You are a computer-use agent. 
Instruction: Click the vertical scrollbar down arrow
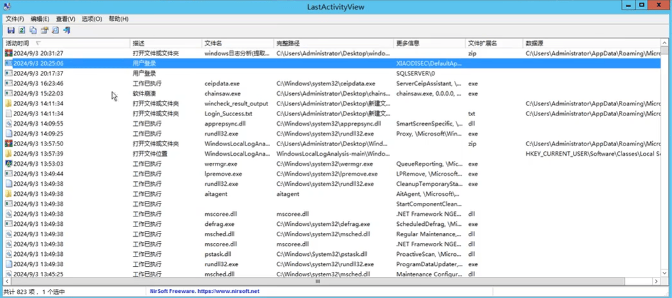click(665, 274)
